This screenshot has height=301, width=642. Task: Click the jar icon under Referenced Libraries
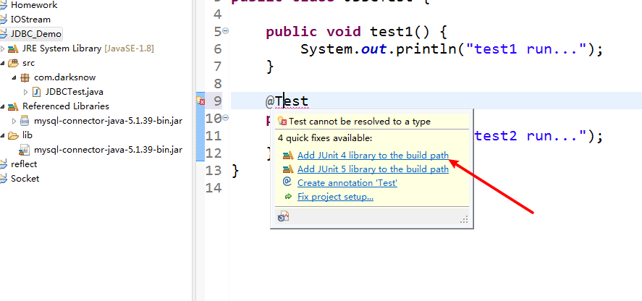tap(25, 121)
